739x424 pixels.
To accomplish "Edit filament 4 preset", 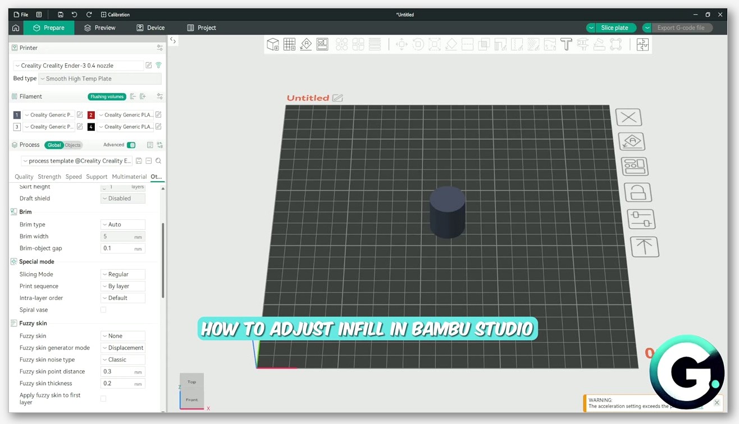I will click(158, 127).
